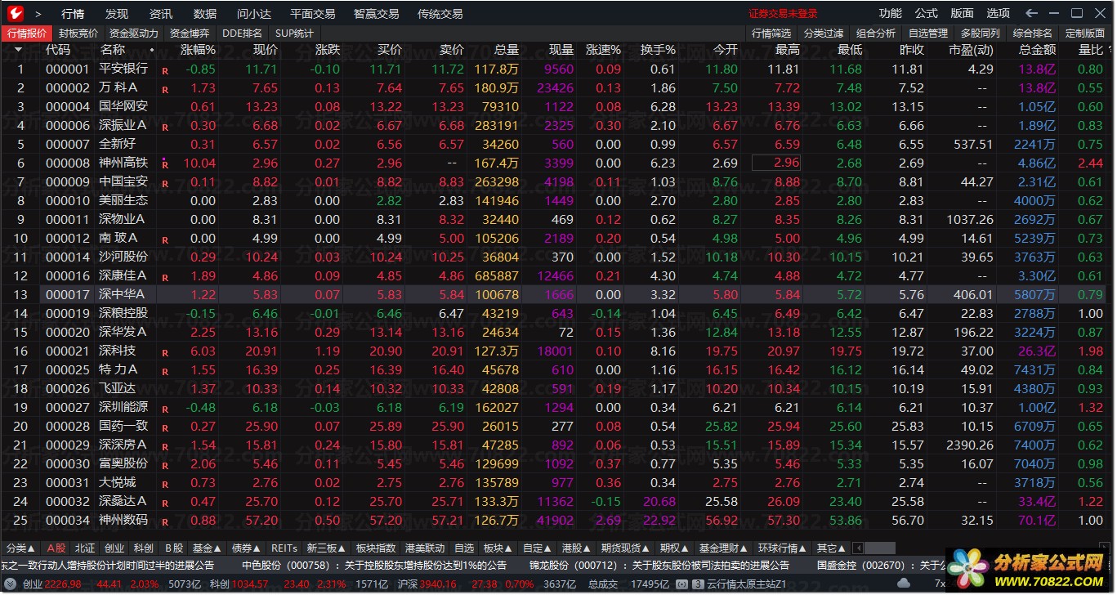Open the 资讯 menu
The height and width of the screenshot is (595, 1117).
(x=161, y=14)
